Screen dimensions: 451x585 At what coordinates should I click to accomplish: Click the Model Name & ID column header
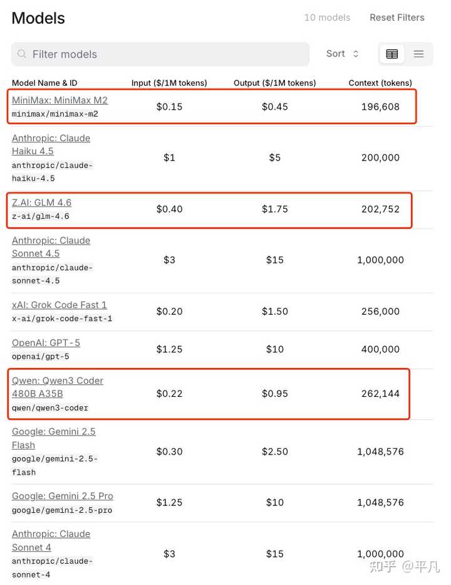click(44, 83)
